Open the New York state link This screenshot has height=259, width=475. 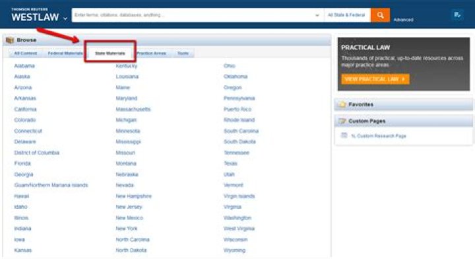(126, 229)
